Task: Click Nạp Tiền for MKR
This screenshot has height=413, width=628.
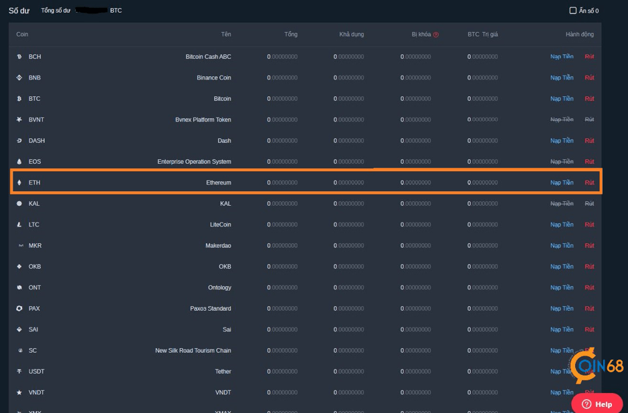Action: [x=562, y=245]
